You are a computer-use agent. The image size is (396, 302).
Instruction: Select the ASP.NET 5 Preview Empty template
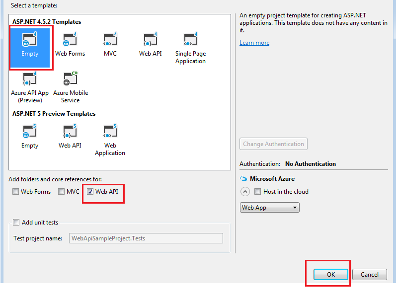[x=30, y=137]
